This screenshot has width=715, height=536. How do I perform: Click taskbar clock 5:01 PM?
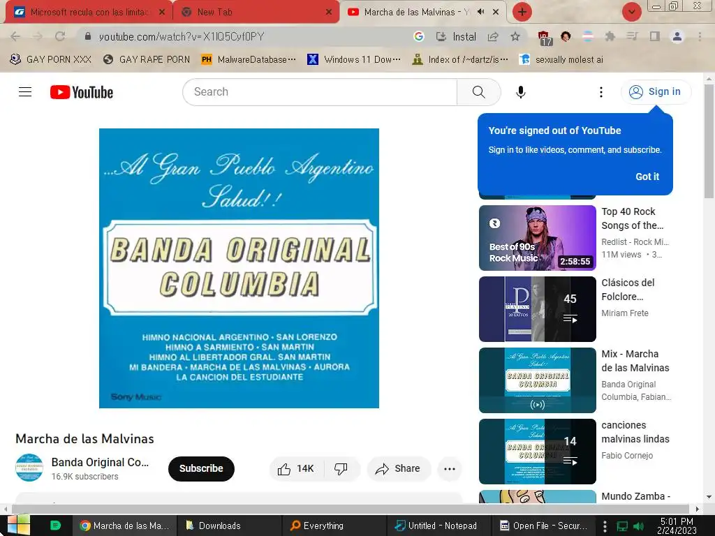677,526
